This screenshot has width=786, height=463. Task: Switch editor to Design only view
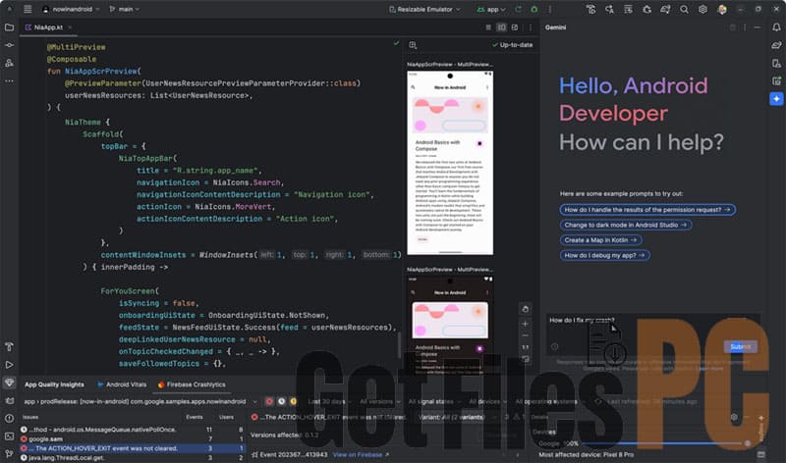tap(515, 27)
